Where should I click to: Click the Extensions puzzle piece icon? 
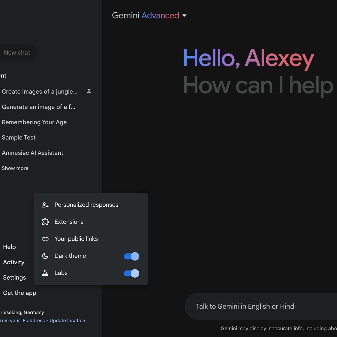(x=45, y=222)
